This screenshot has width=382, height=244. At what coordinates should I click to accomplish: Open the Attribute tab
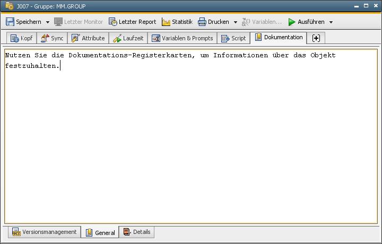[88, 38]
